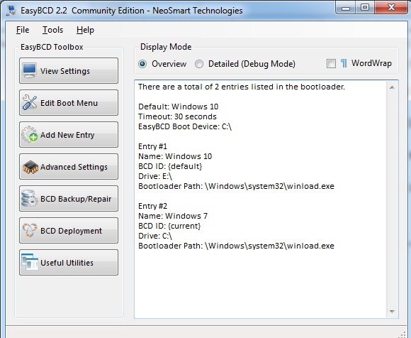Click Entry #1 Bootloader Path line

coord(236,186)
